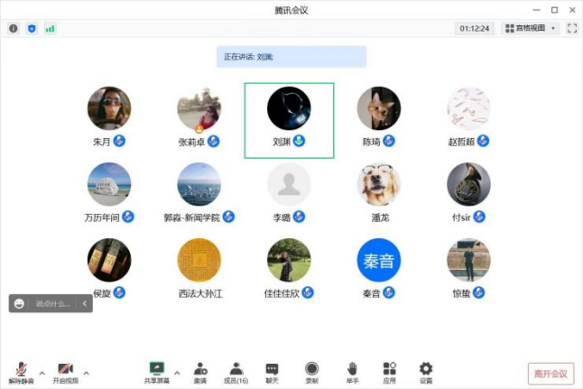Expand arrow next to 共享屏幕

[177, 372]
